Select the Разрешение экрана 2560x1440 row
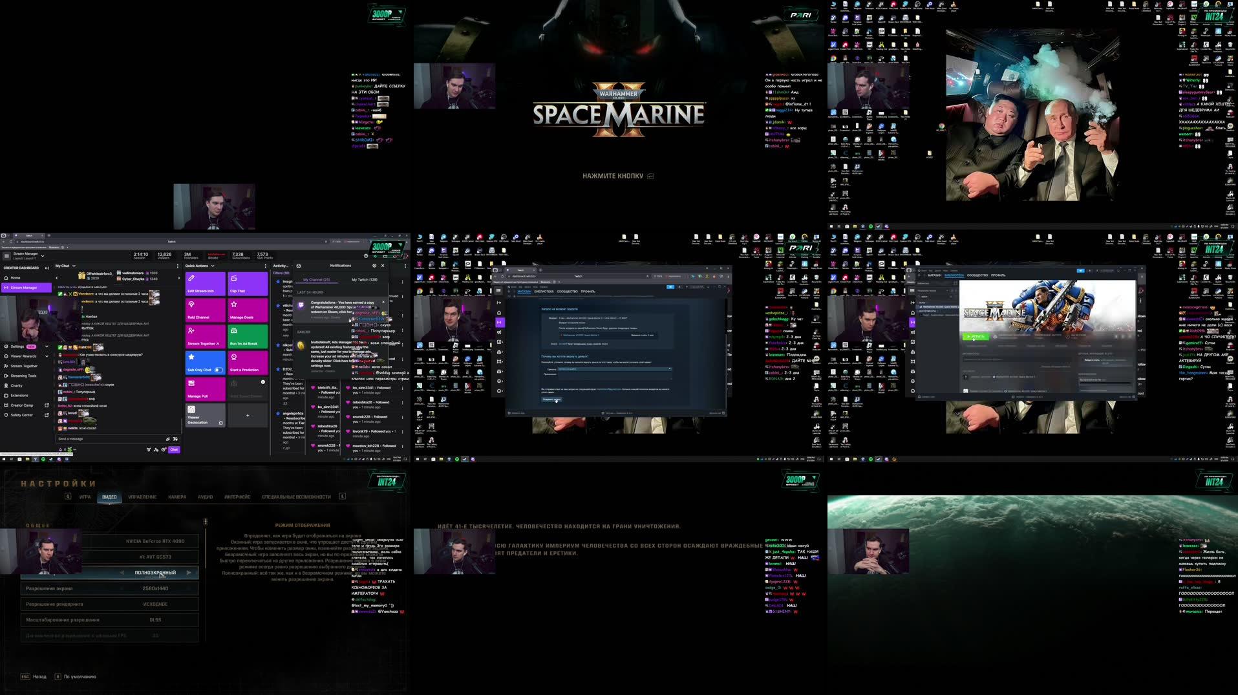This screenshot has height=695, width=1238. 110,588
